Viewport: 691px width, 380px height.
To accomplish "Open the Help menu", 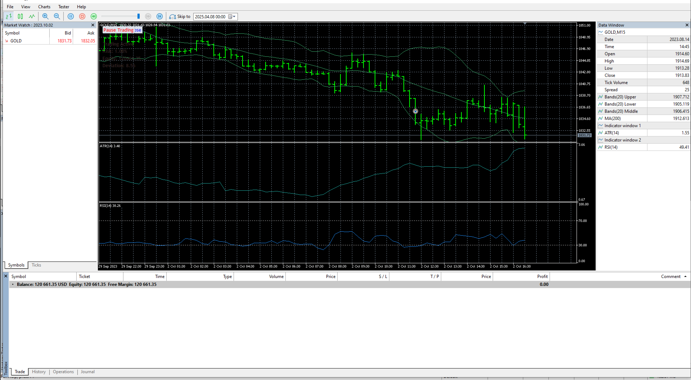I will tap(81, 7).
